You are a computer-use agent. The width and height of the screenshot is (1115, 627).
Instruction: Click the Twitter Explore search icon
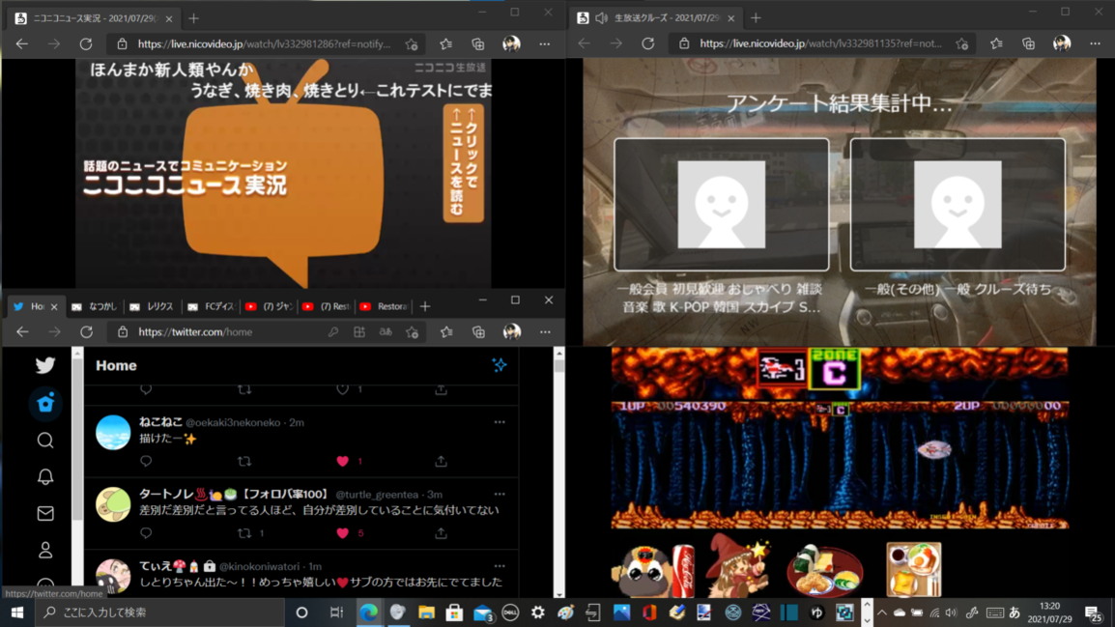pyautogui.click(x=45, y=441)
